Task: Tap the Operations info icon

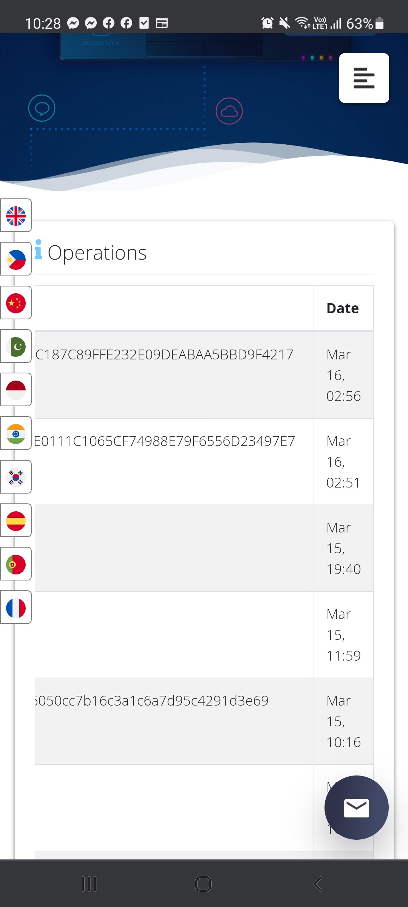Action: coord(38,249)
